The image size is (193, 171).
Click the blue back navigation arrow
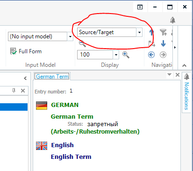[x=151, y=55]
